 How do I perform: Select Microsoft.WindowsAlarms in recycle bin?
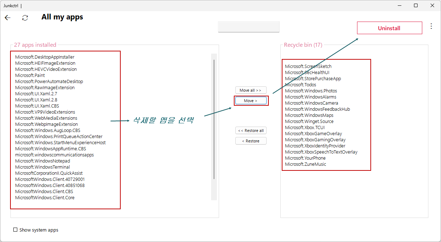point(311,97)
